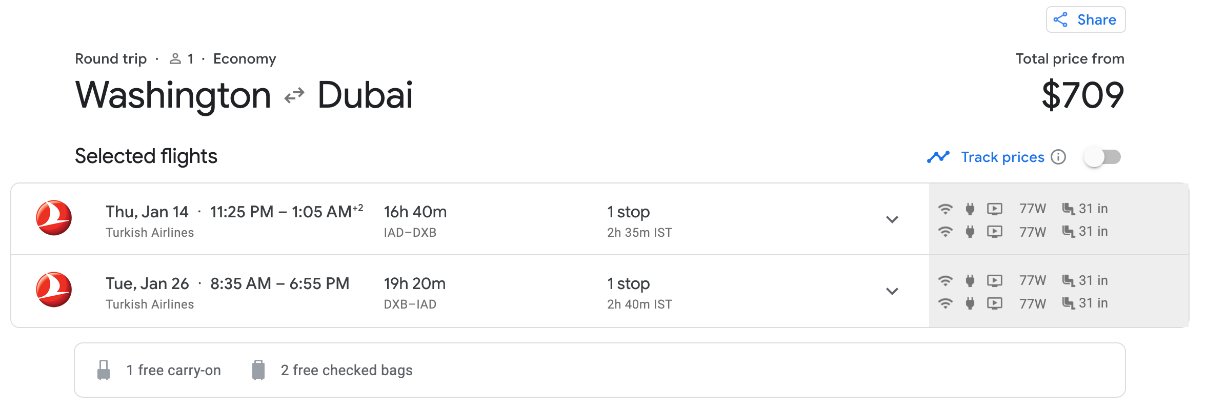Click the $709 total price
Screen dimensions: 1206x409
point(1082,95)
